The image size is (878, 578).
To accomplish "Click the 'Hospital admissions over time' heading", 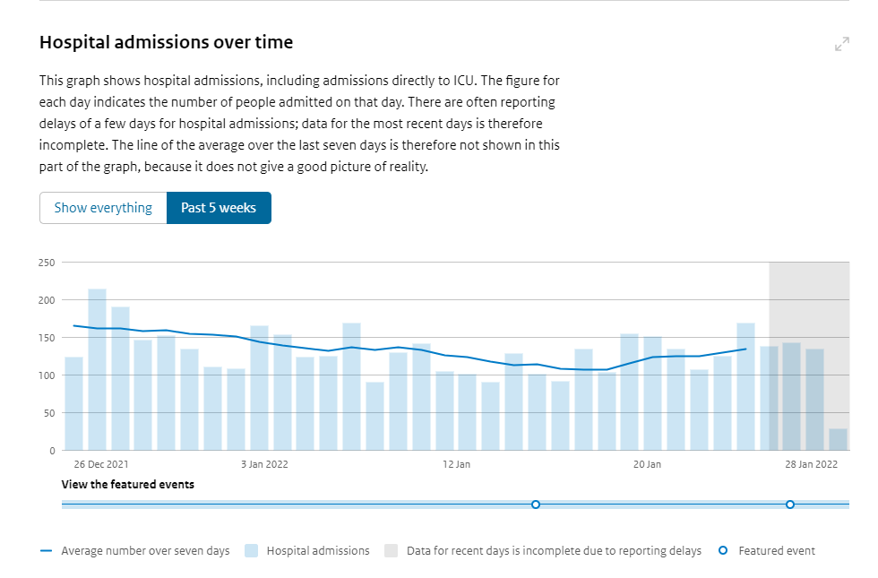I will point(166,43).
